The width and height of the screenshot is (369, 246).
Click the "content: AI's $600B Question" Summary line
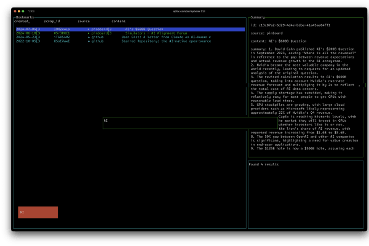coord(279,41)
